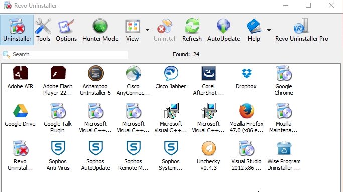This screenshot has width=343, height=192.
Task: Select the Wise Program Uninstaller icon
Action: 284,148
